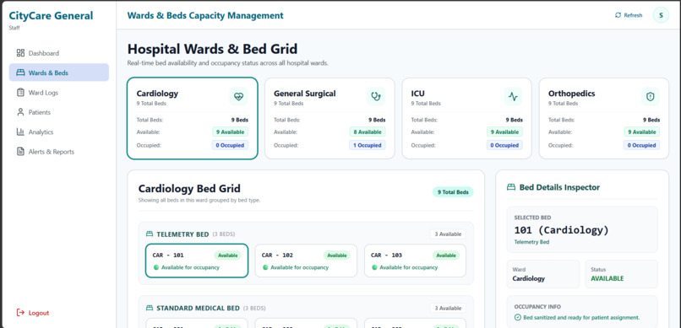This screenshot has height=328, width=681.
Task: Click the Cardiology heart pulse icon
Action: click(238, 97)
